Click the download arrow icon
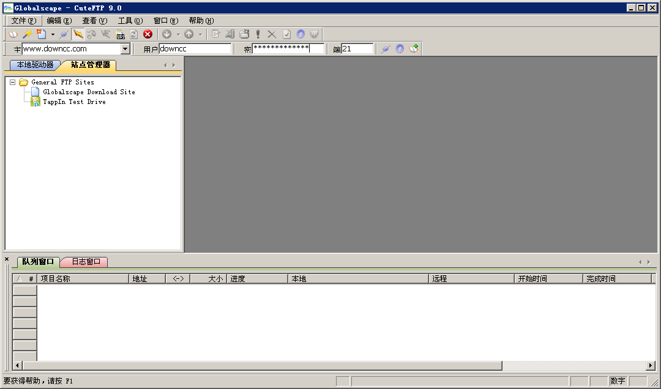 pos(166,34)
